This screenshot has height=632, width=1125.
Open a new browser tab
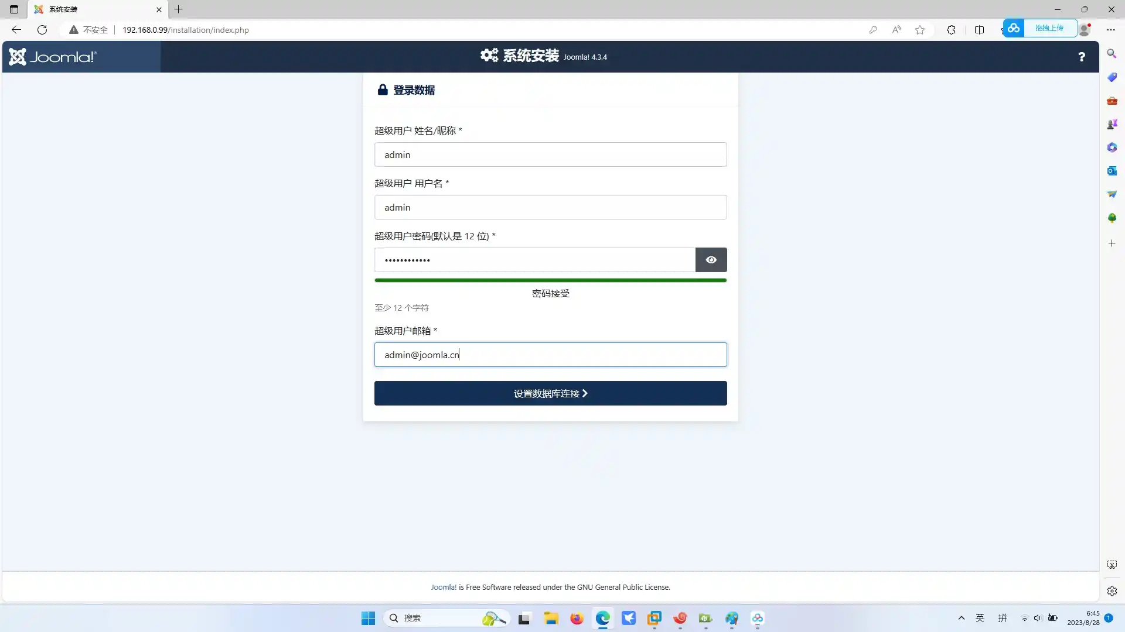point(179,9)
